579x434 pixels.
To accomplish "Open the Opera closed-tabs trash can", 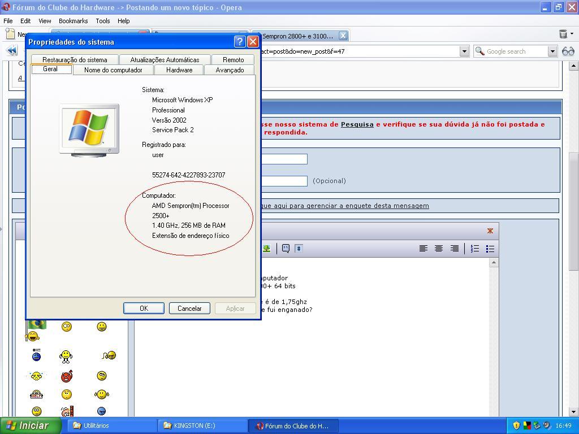I will click(x=563, y=34).
